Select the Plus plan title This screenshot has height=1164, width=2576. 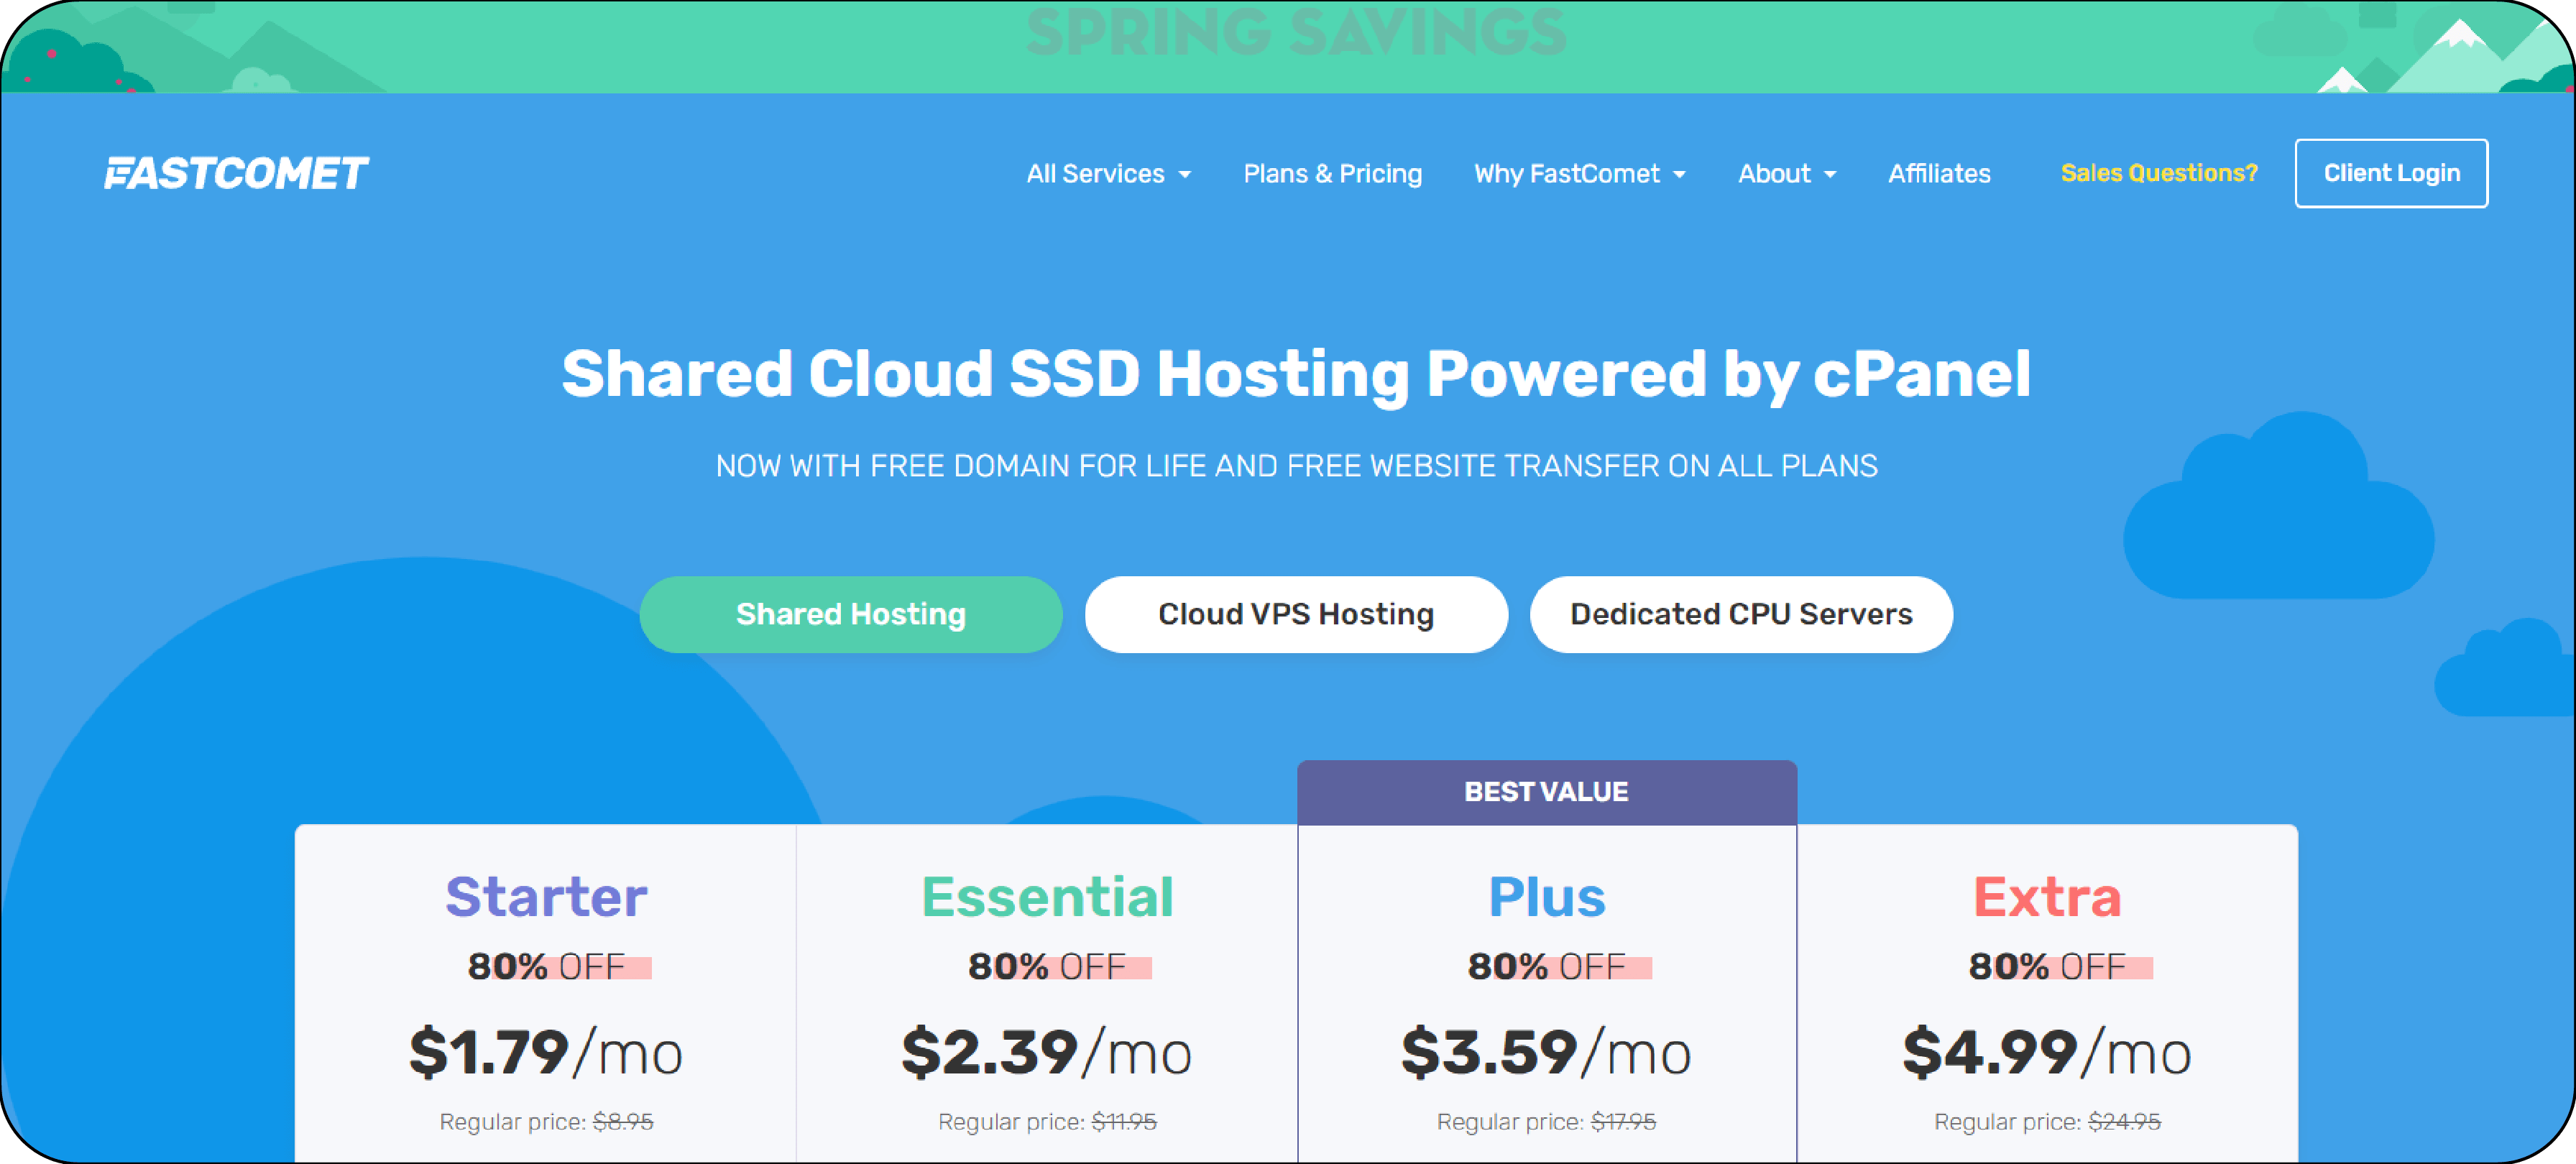(1546, 896)
